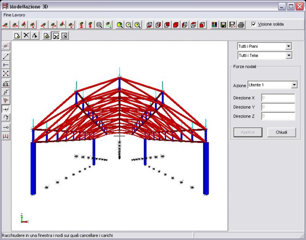This screenshot has width=306, height=240.
Task: Click the Direzione Y input field
Action: click(x=278, y=107)
